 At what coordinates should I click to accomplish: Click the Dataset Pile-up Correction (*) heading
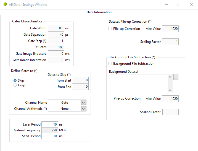130,22
